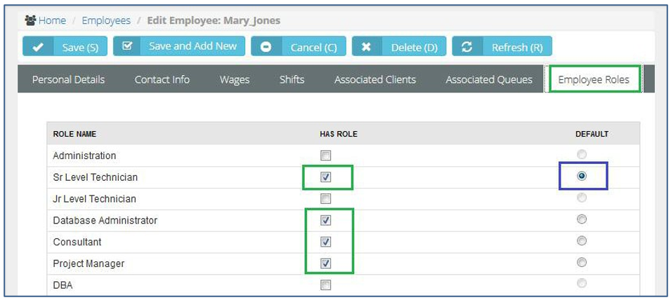This screenshot has width=671, height=300.
Task: Click the Home breadcrumb people icon
Action: pos(30,20)
